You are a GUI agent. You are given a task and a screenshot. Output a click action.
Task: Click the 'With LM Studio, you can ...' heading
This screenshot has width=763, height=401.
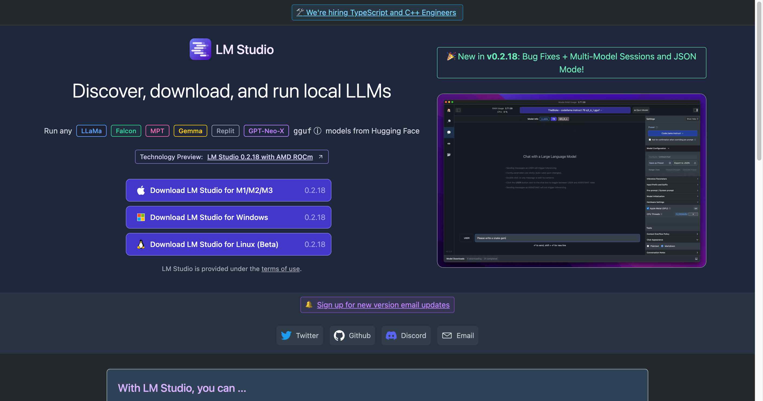182,388
